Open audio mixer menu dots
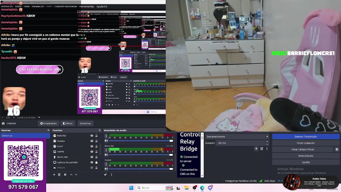The image size is (341, 192). click(111, 175)
